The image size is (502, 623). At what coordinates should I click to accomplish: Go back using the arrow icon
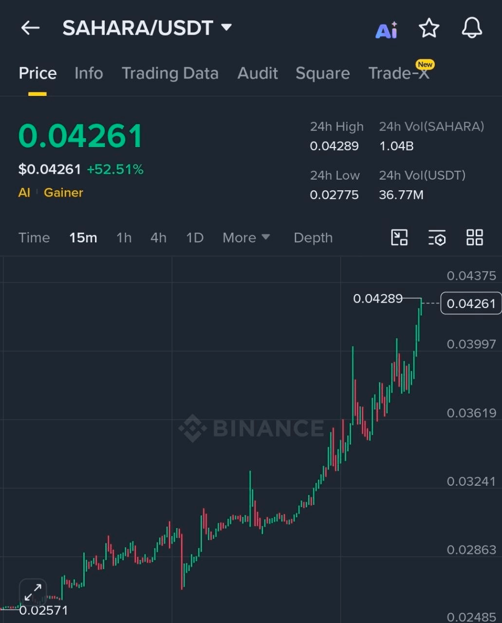(x=30, y=28)
